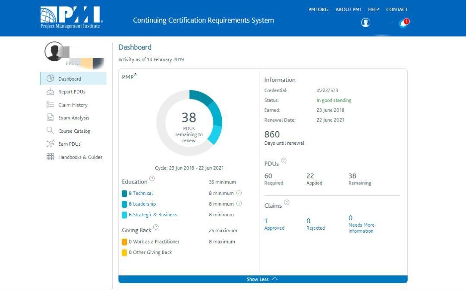The image size is (466, 290).
Task: Open the 8 Technical education link
Action: coord(141,193)
